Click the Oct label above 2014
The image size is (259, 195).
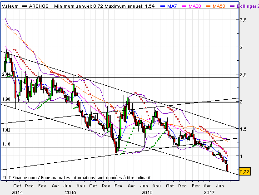[x=17, y=186]
